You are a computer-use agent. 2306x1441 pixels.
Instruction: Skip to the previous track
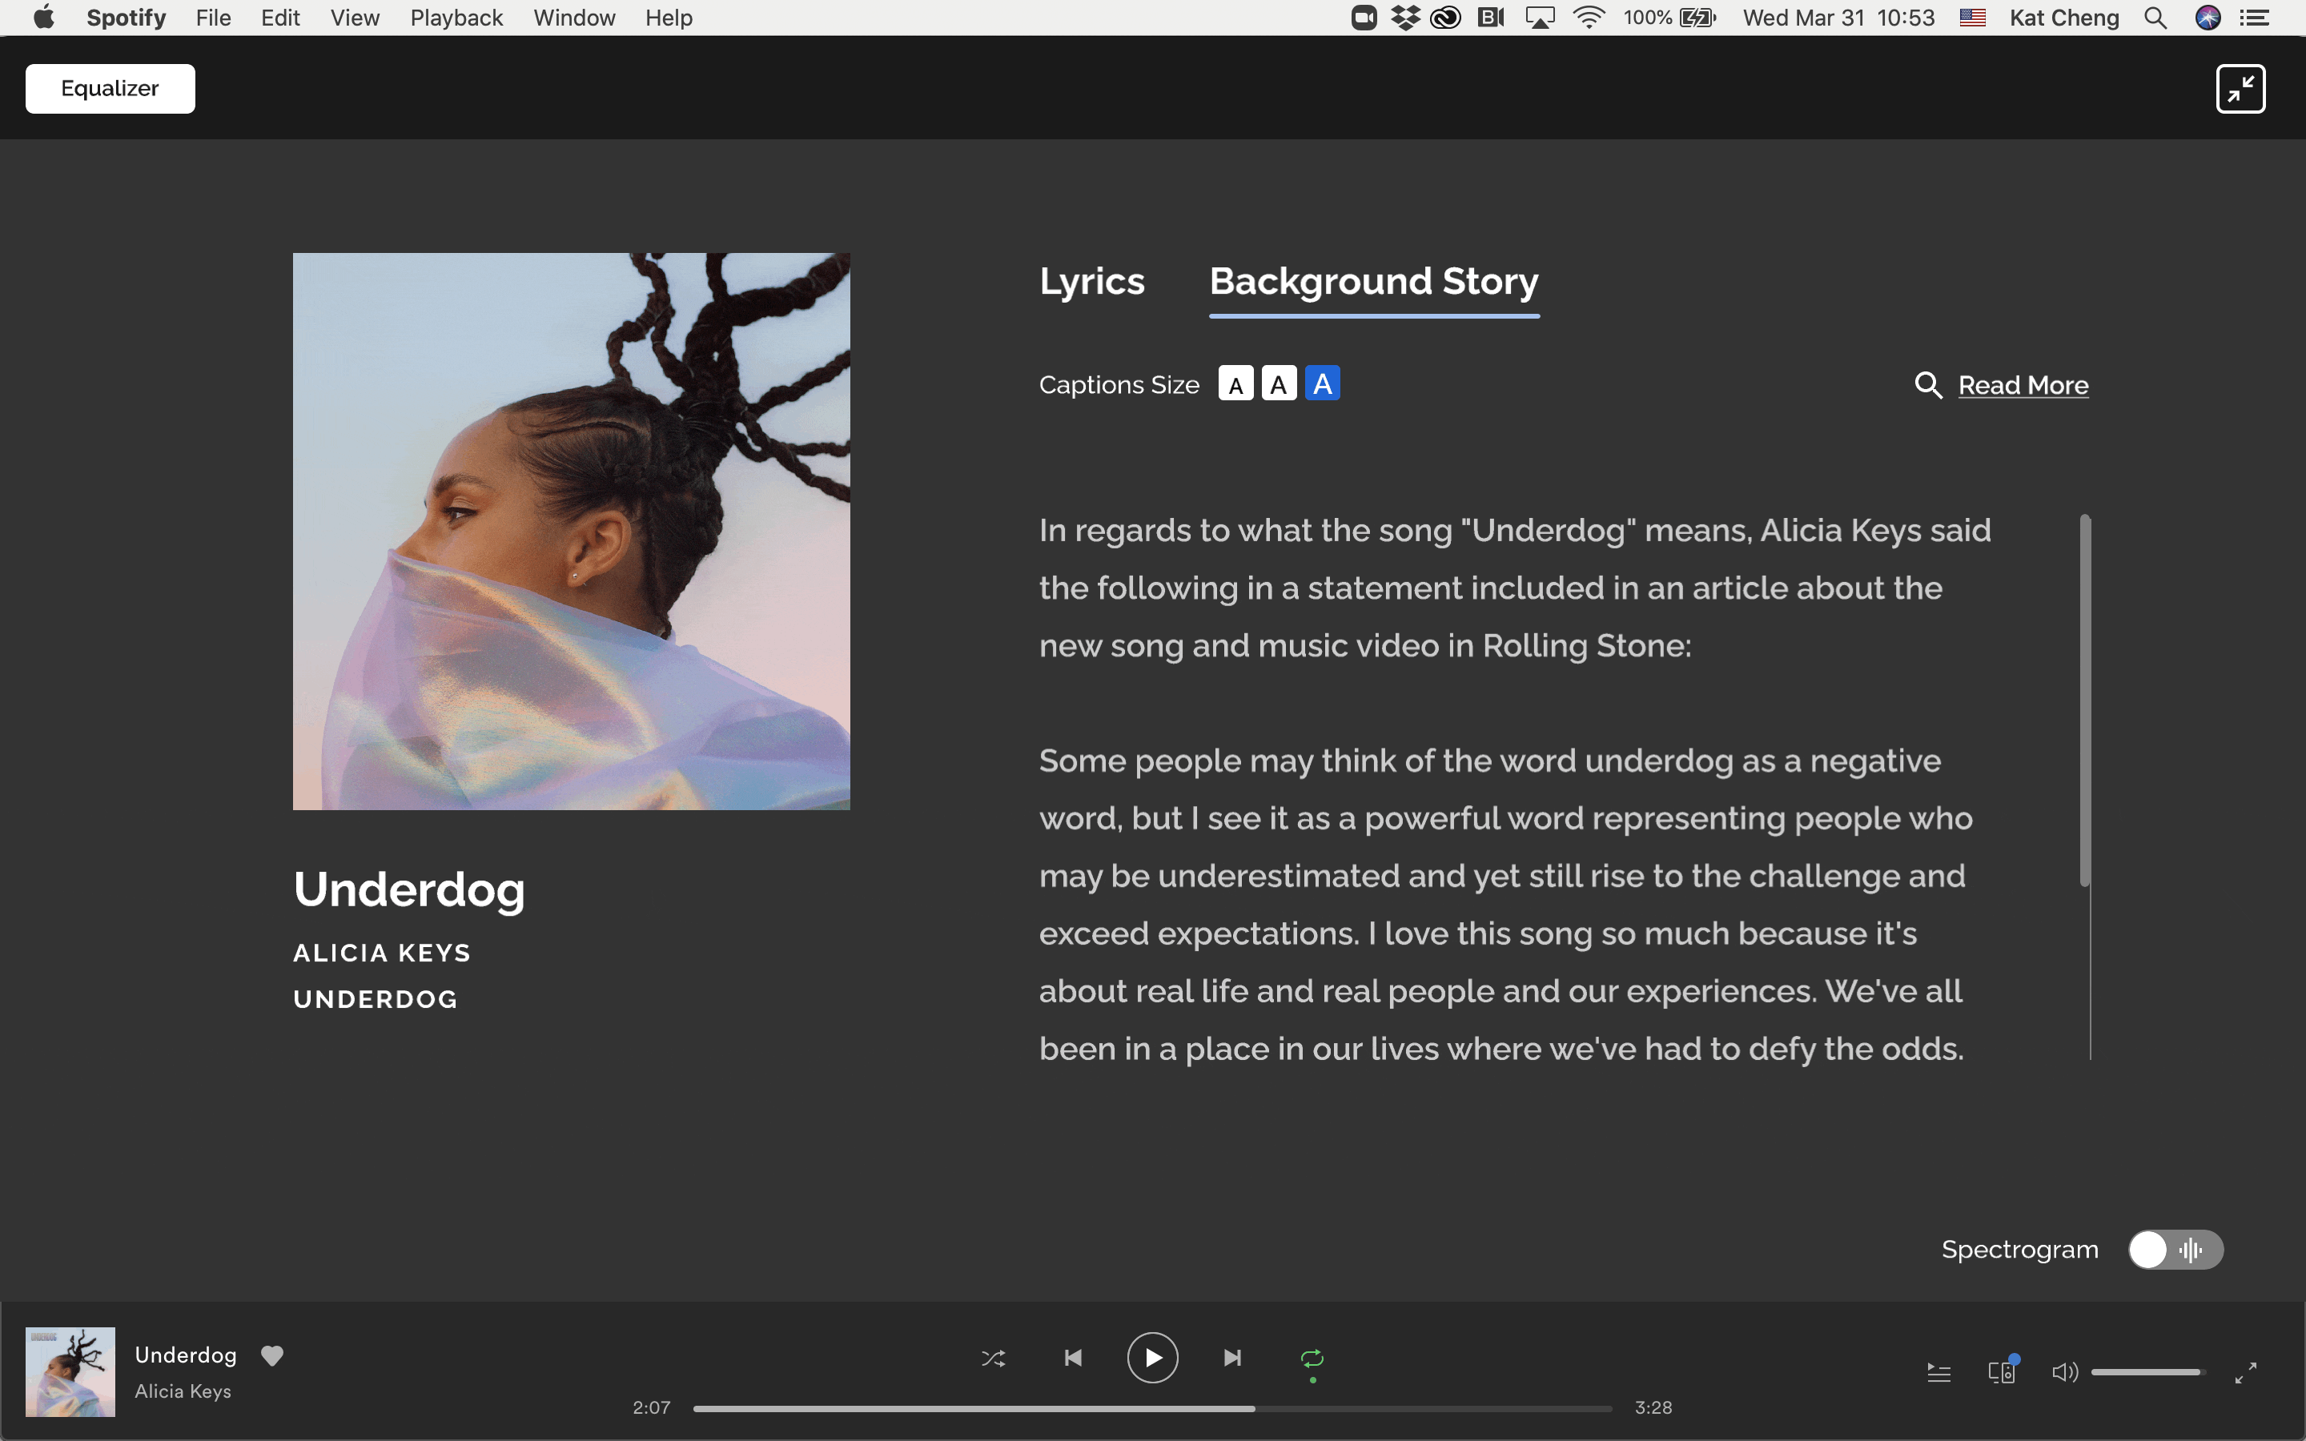tap(1073, 1357)
